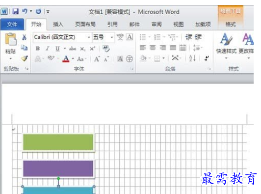Click the Change Case Aa icon
The height and width of the screenshot is (194, 261).
(80, 59)
